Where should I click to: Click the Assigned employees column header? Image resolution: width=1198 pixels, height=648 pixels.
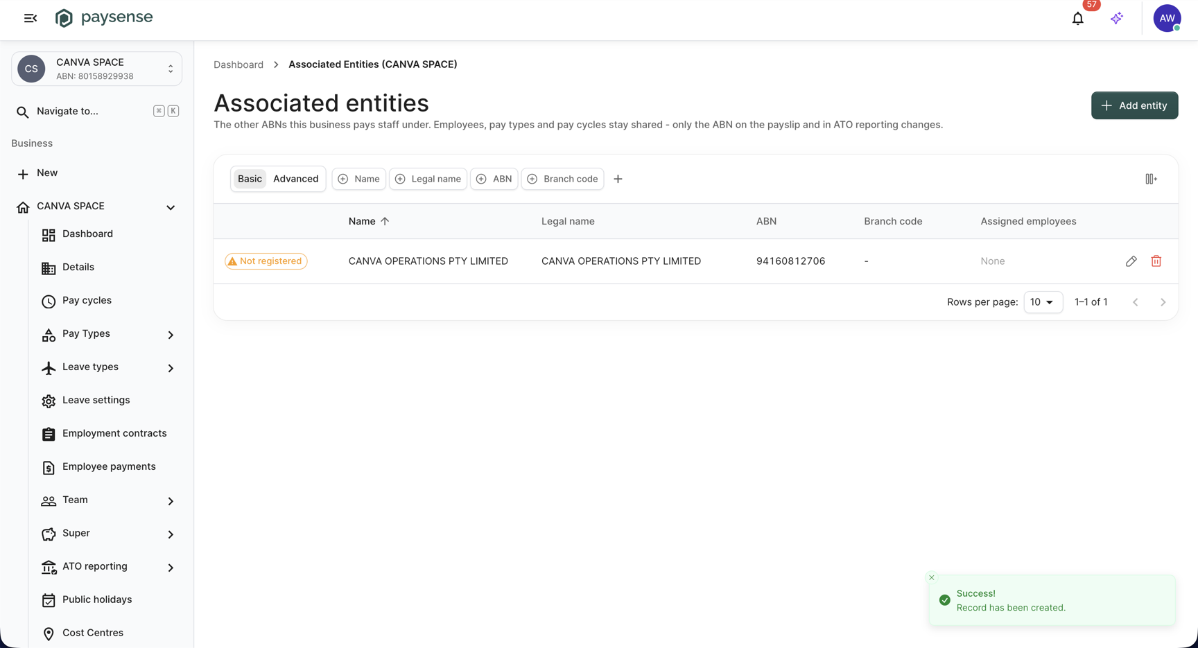(1028, 221)
